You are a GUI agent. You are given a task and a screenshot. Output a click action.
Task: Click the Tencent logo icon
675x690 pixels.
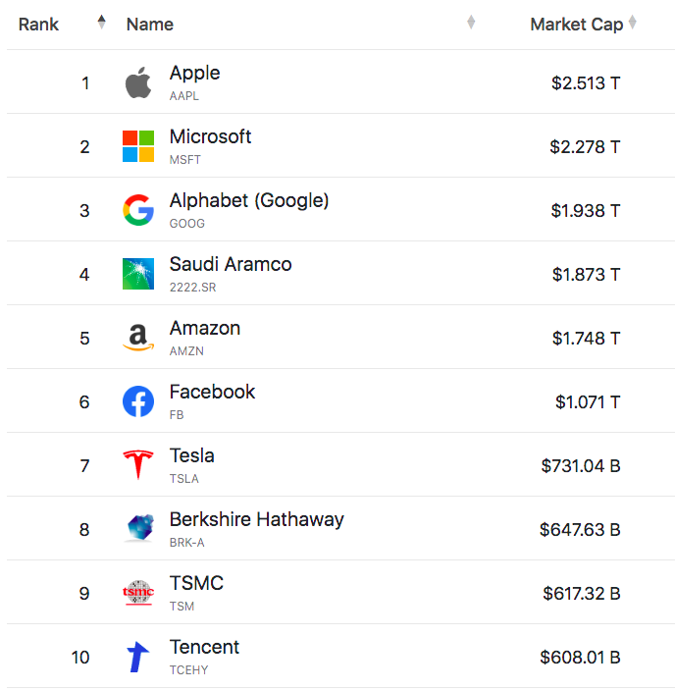138,657
